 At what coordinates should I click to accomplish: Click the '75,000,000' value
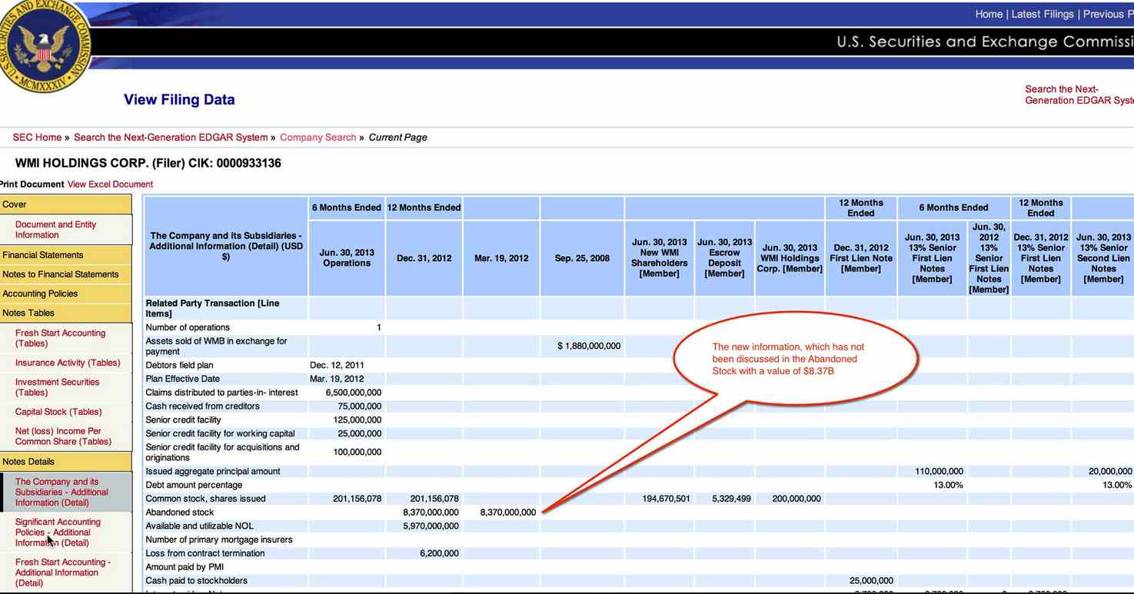point(360,407)
